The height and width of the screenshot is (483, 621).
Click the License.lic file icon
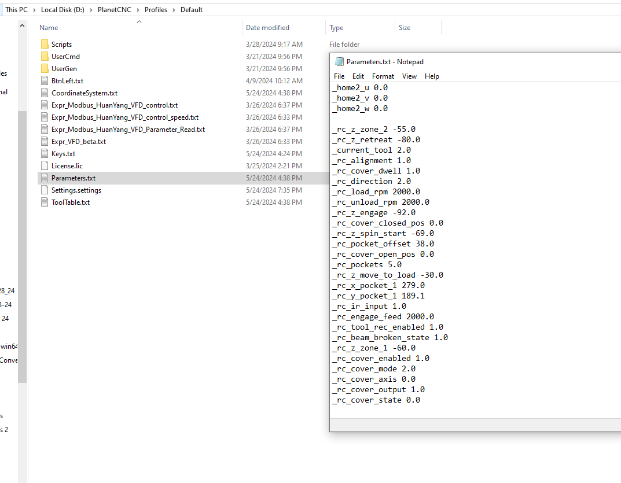[x=45, y=166]
